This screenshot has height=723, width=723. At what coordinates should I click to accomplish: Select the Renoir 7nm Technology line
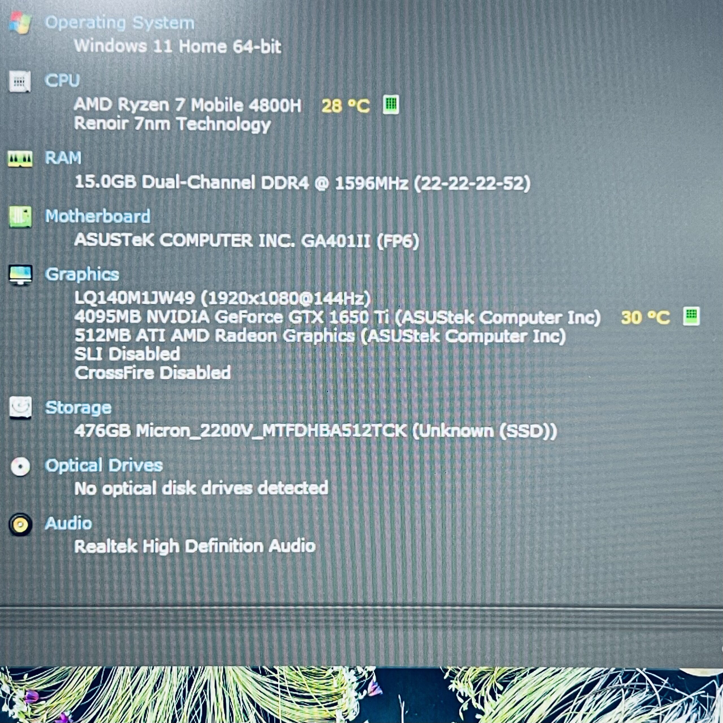click(x=173, y=124)
